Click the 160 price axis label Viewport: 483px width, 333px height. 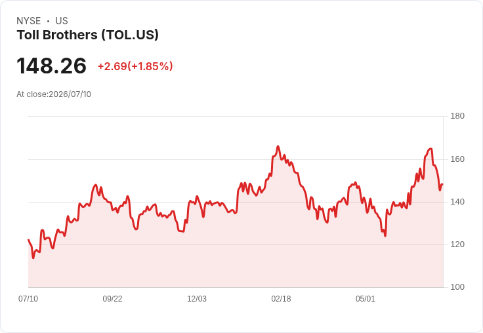pyautogui.click(x=457, y=159)
